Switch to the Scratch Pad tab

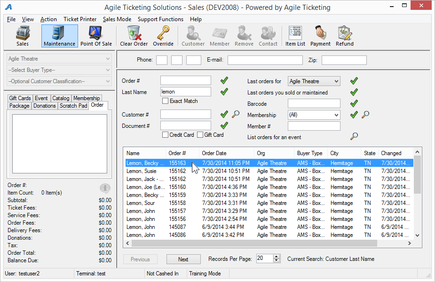(73, 106)
